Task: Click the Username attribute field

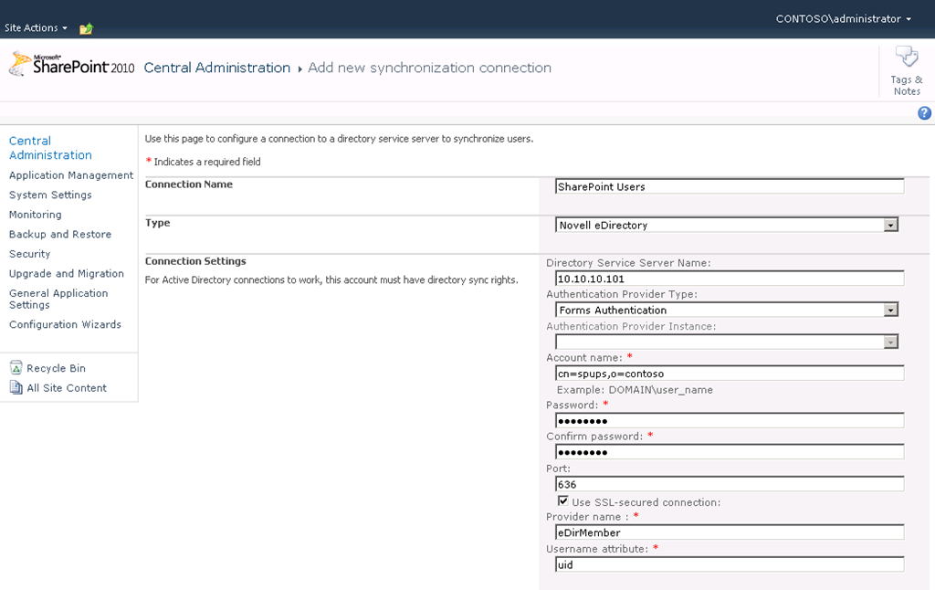Action: (x=730, y=564)
